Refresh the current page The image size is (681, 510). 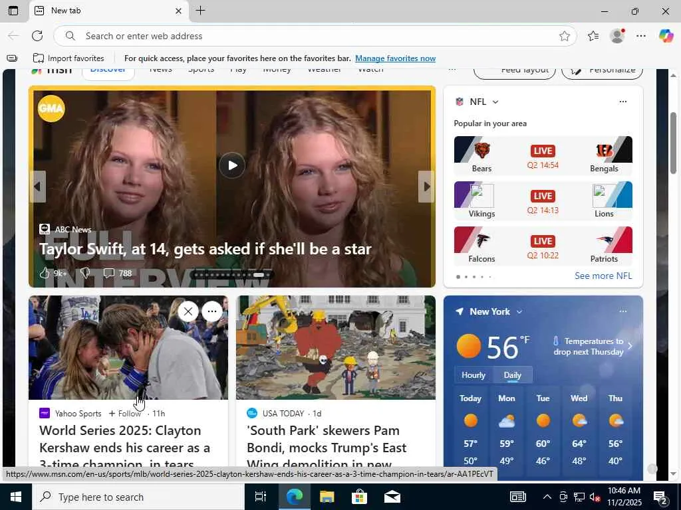(37, 36)
